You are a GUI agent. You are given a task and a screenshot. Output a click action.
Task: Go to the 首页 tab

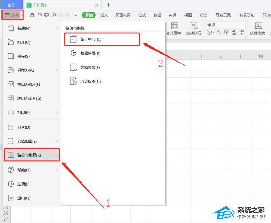tap(12, 5)
